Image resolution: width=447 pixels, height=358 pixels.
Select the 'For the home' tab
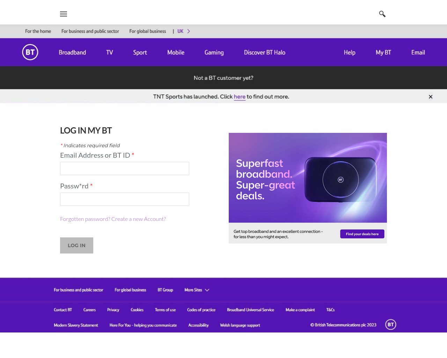[38, 31]
